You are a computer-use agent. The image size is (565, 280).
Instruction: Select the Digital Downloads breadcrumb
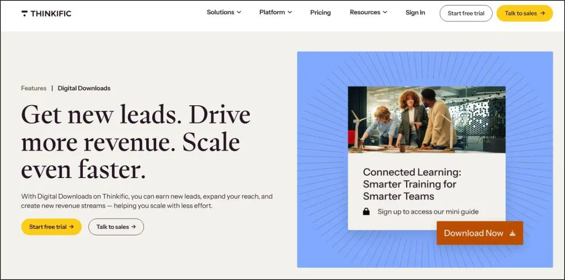click(84, 88)
